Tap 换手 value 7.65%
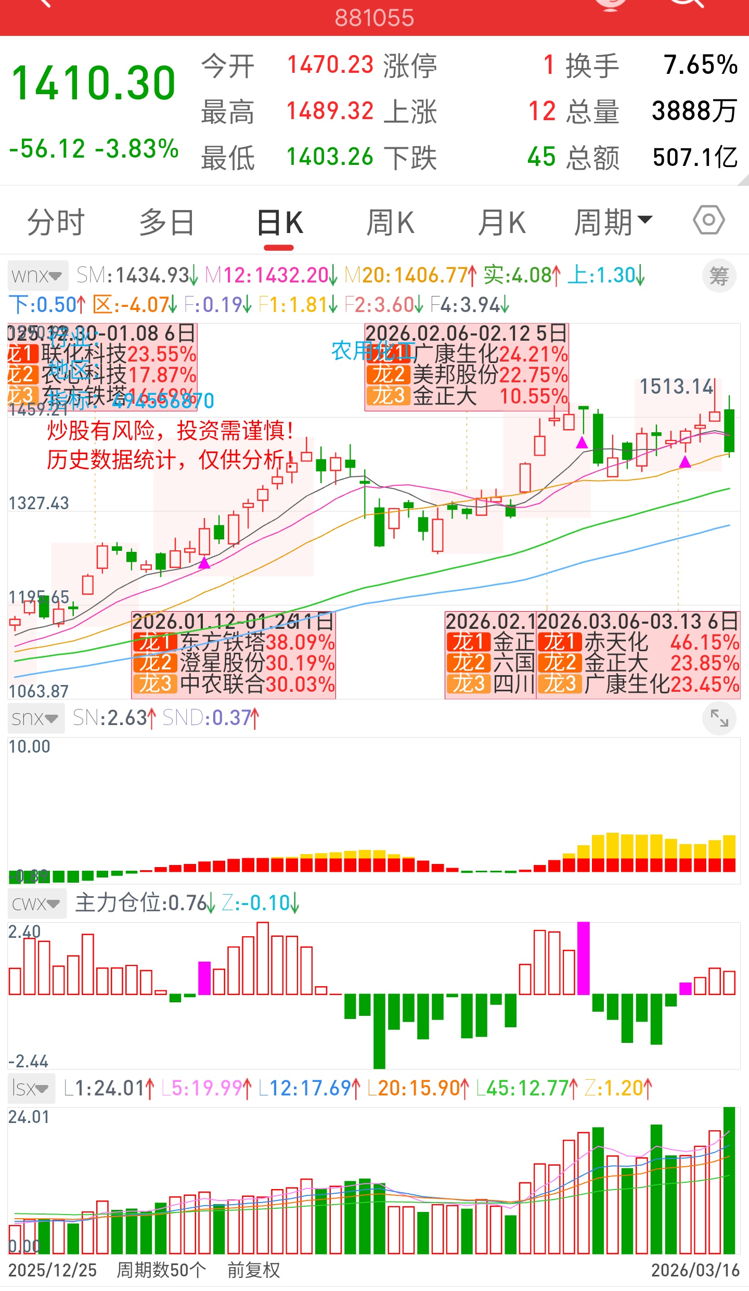The width and height of the screenshot is (749, 1291). click(701, 65)
